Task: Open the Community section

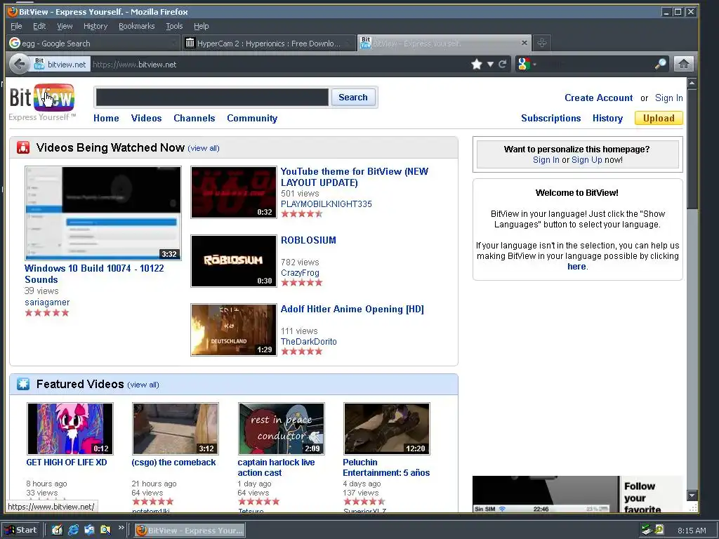Action: tap(252, 118)
